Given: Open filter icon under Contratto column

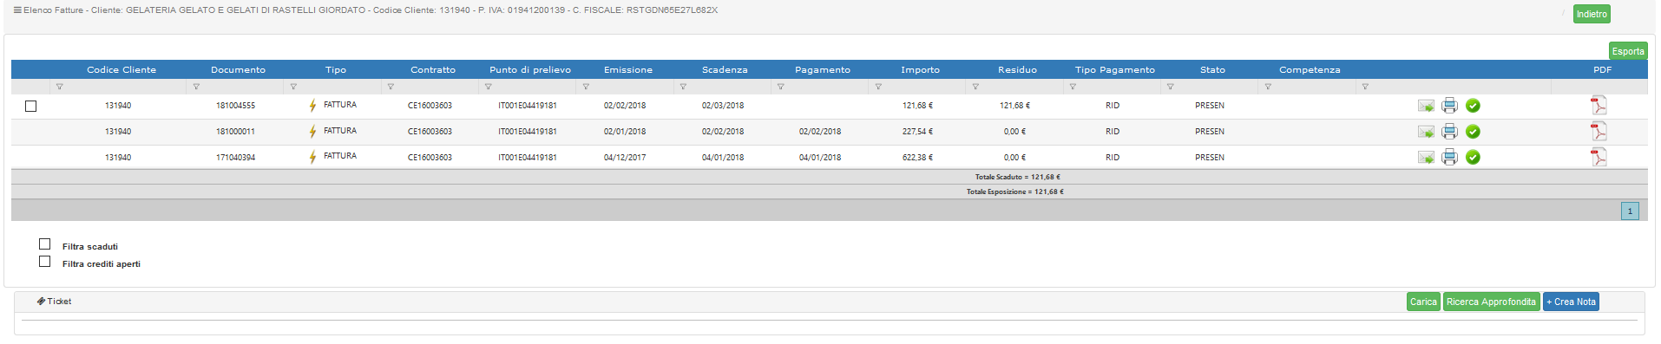Looking at the screenshot, I should tap(391, 87).
